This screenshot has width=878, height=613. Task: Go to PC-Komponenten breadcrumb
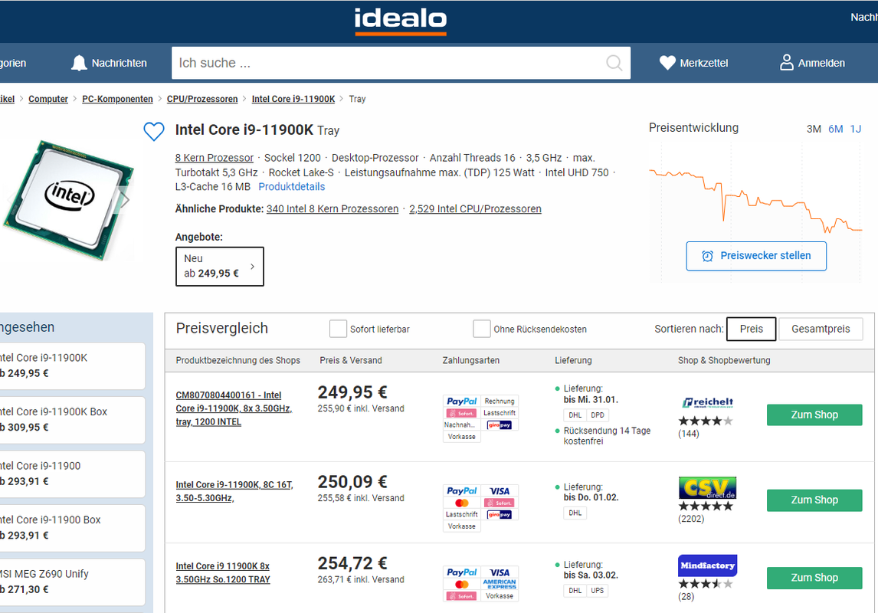(117, 99)
